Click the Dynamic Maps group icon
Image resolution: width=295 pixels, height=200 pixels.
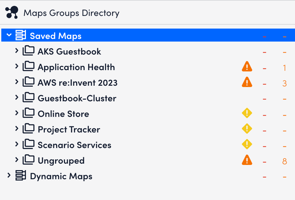click(21, 175)
